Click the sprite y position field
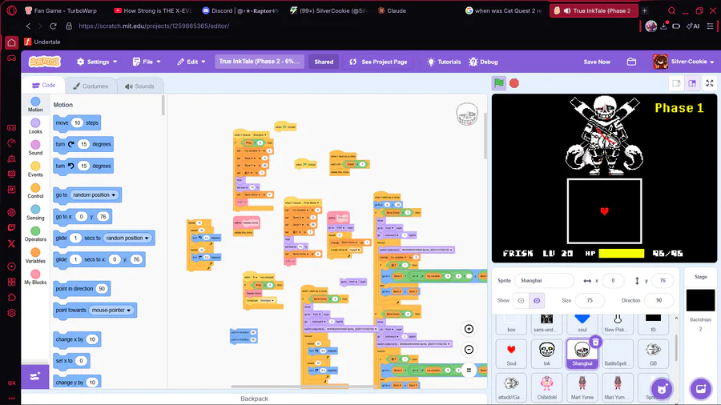This screenshot has width=721, height=405. (663, 281)
